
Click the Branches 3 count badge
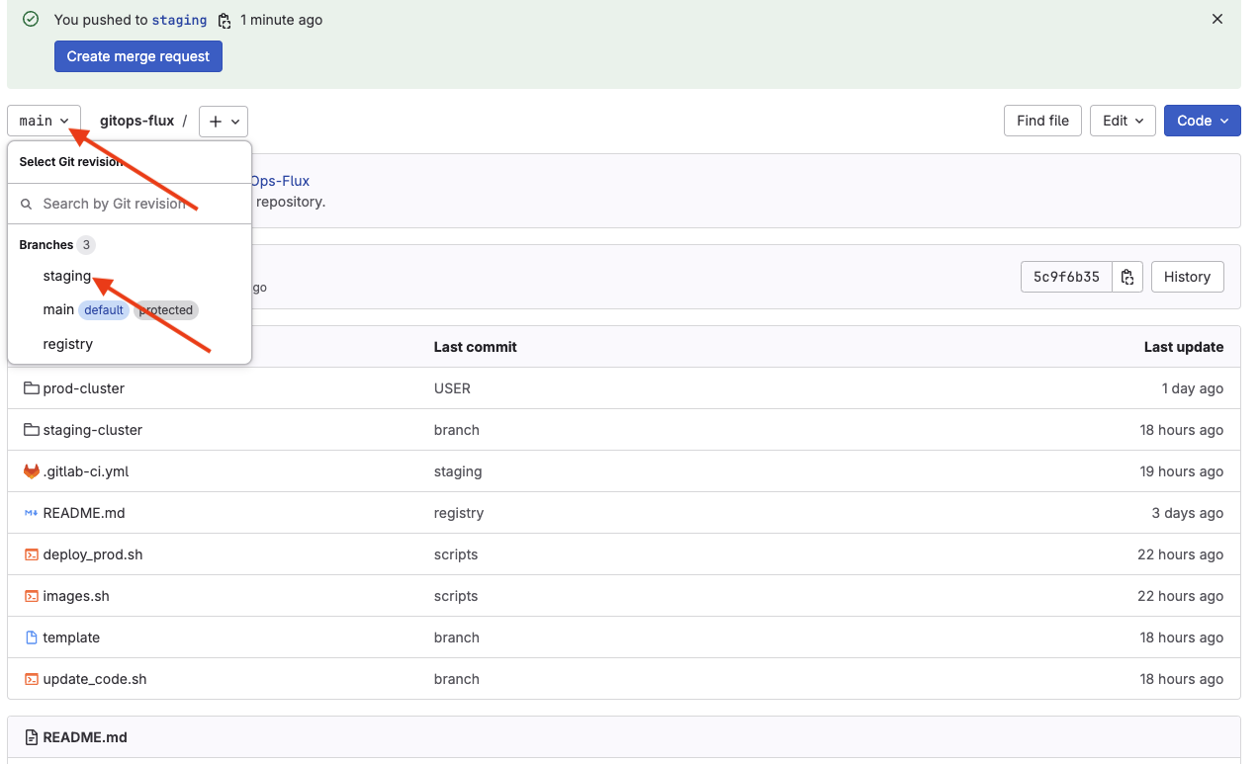87,245
